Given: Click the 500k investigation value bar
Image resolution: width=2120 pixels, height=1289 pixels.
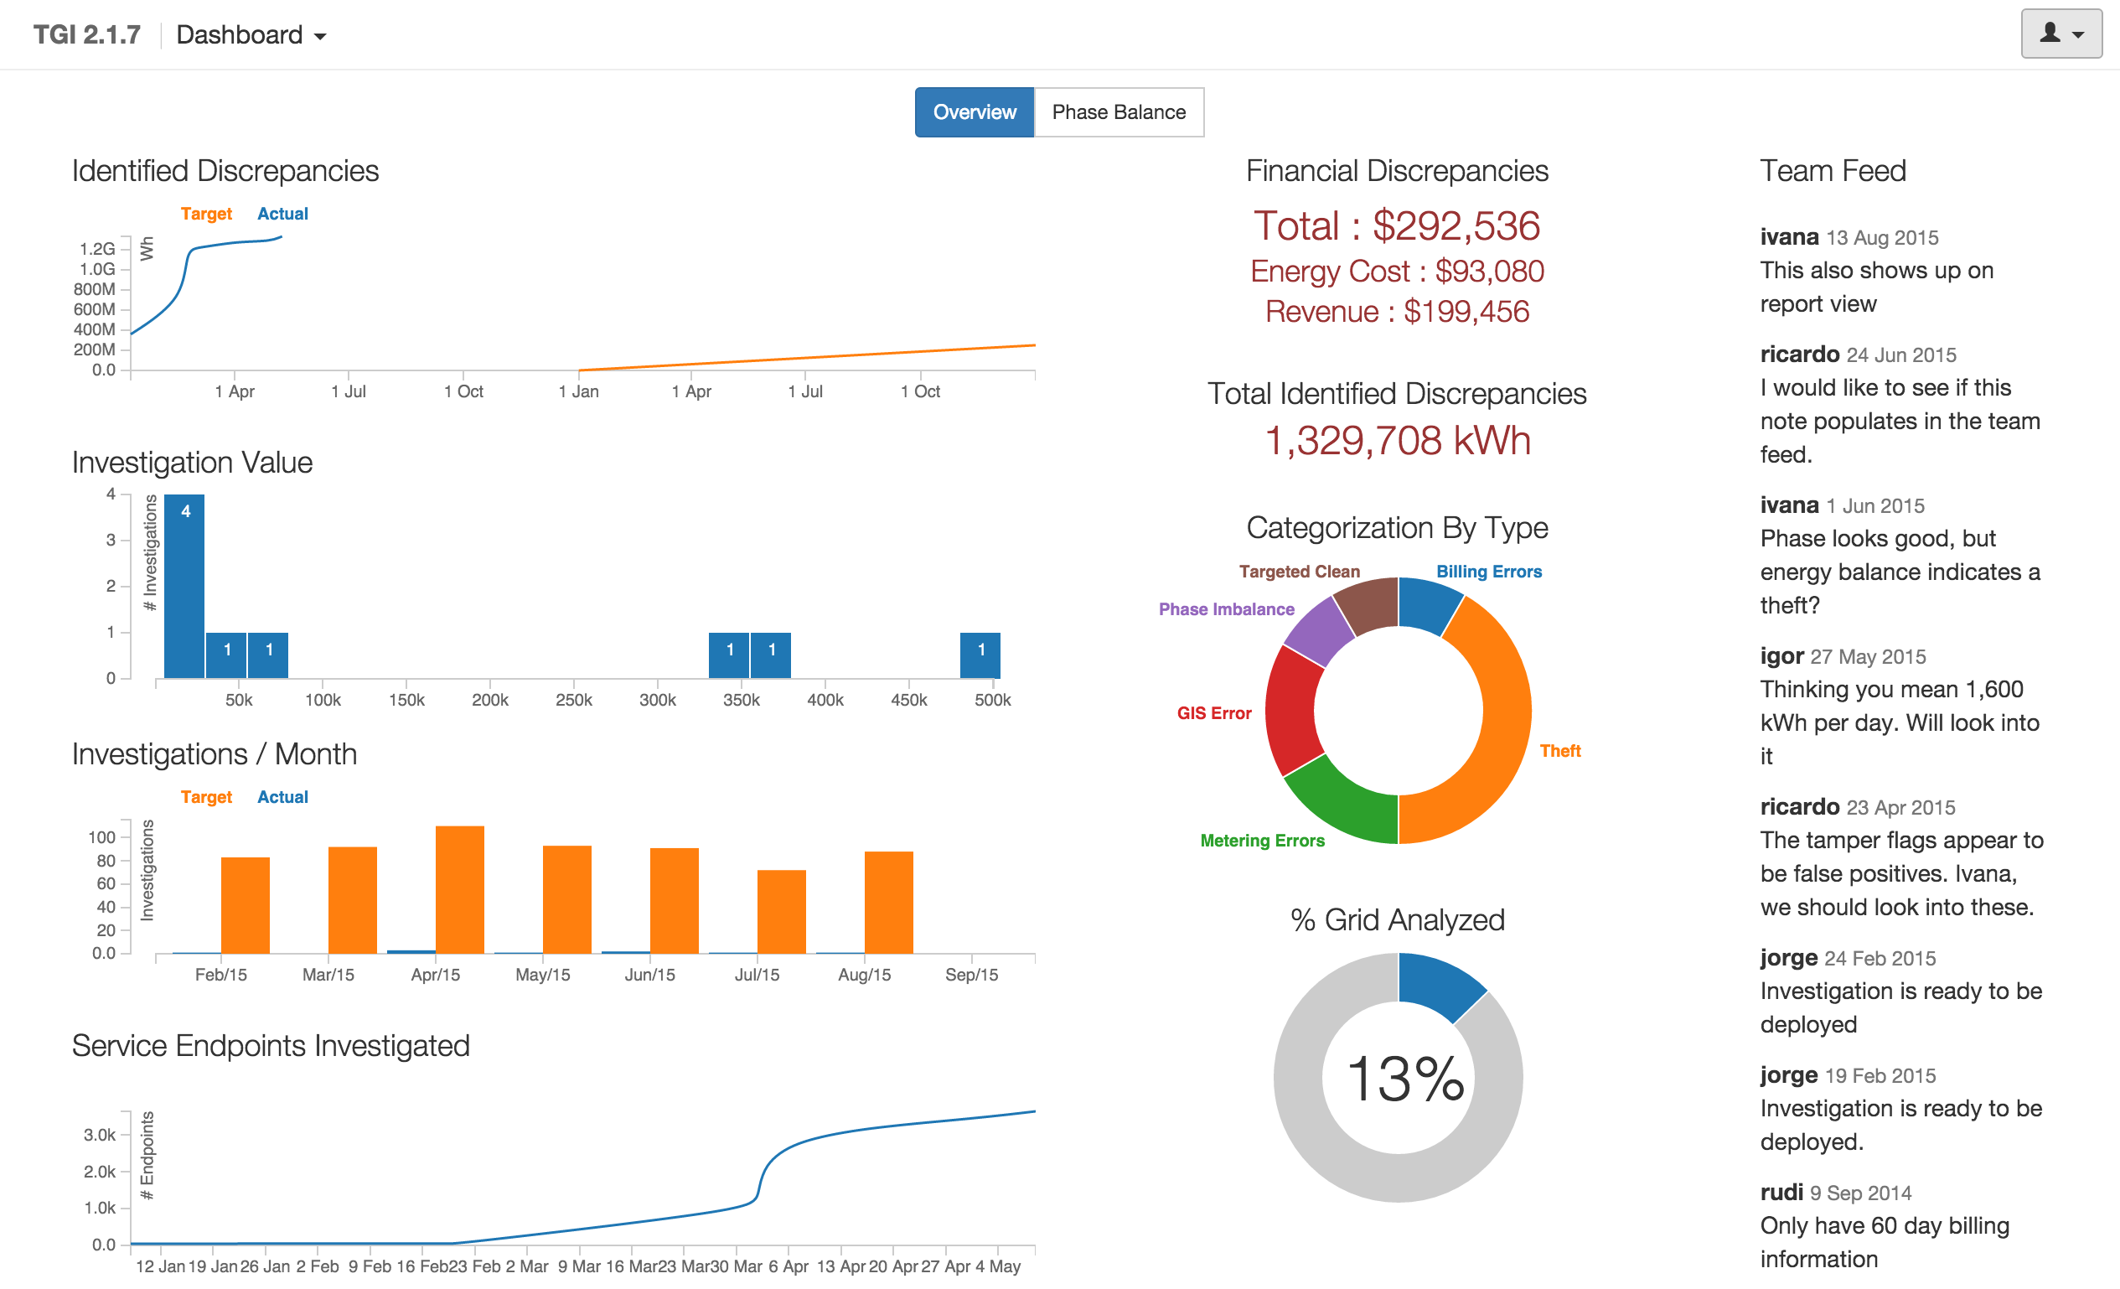Looking at the screenshot, I should tap(980, 655).
